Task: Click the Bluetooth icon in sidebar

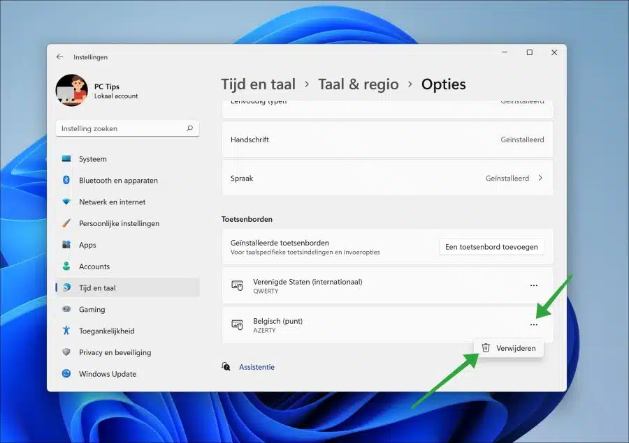Action: click(66, 180)
